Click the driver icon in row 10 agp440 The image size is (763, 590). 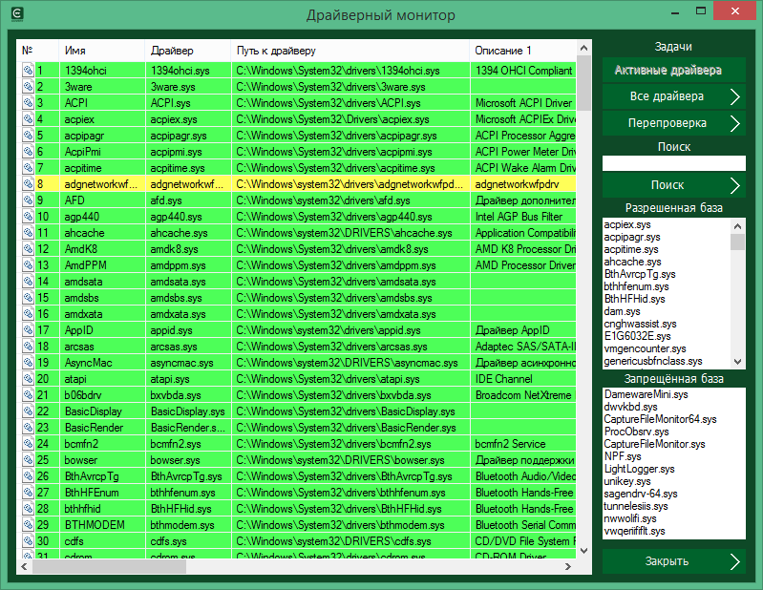(29, 217)
